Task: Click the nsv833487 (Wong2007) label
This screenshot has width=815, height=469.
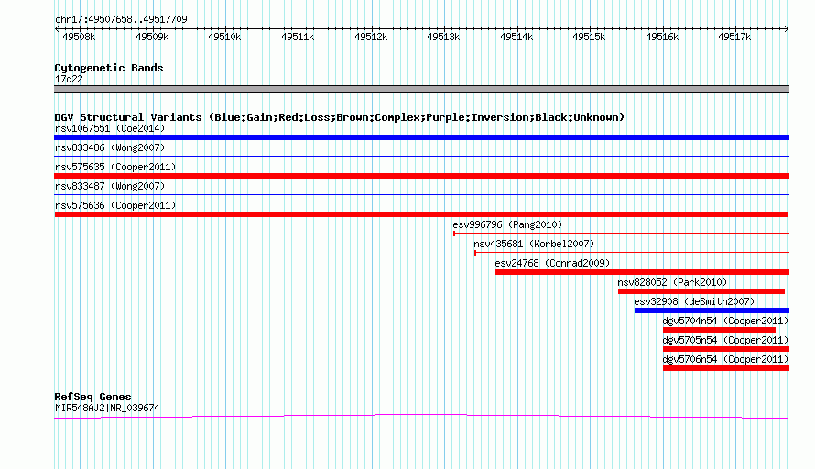Action: tap(110, 186)
